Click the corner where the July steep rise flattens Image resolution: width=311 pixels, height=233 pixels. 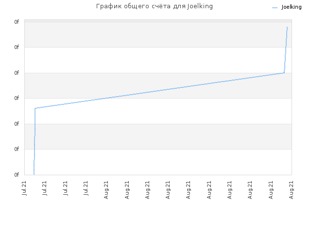35,108
